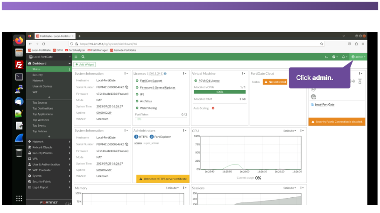The height and width of the screenshot is (213, 380).
Task: Open the Remote-FortiGate bookmark
Action: tap(123, 50)
